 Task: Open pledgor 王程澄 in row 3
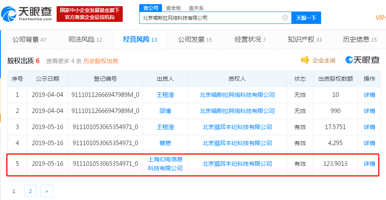point(165,127)
